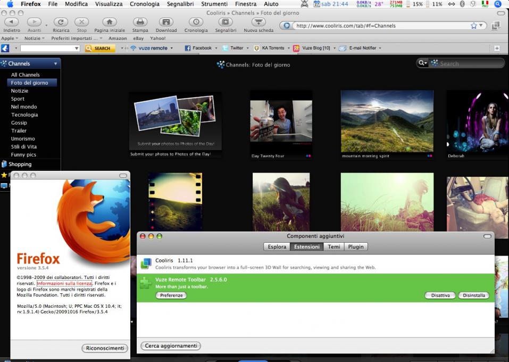
Task: Open the mountain morning spirit photo
Action: [387, 121]
